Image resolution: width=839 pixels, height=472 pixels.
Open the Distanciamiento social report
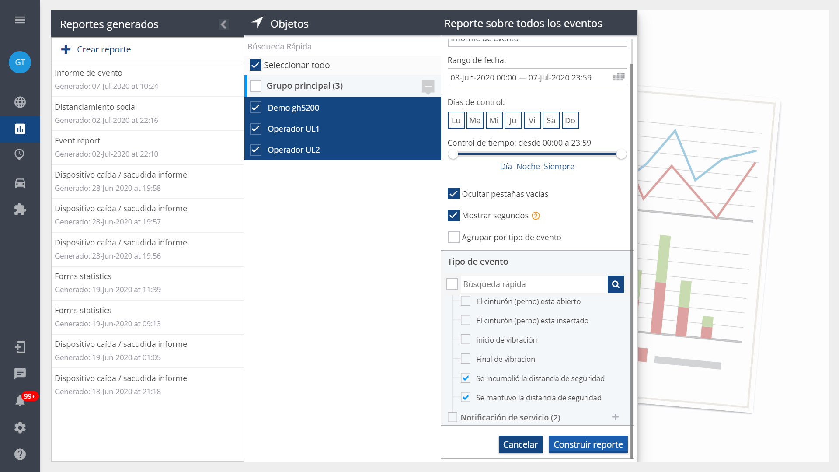tap(147, 114)
